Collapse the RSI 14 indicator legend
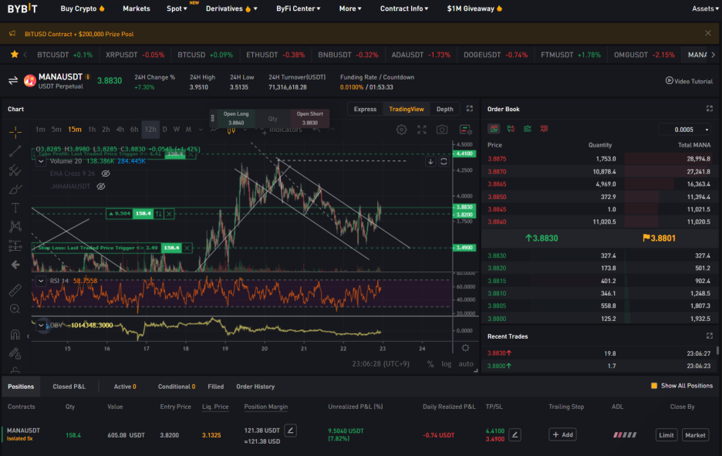This screenshot has width=722, height=456. tap(41, 281)
